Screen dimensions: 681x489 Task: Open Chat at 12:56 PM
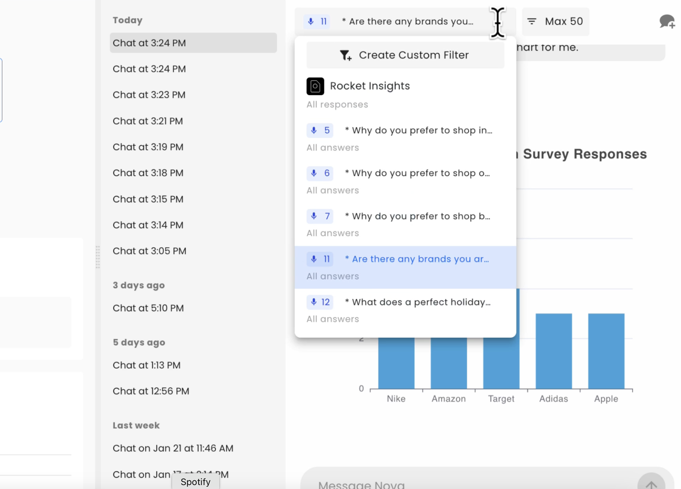coord(193,391)
